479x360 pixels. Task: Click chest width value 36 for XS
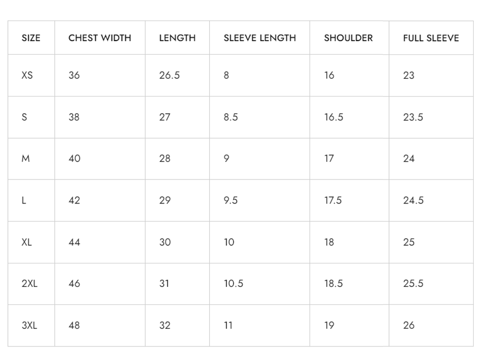coord(74,75)
